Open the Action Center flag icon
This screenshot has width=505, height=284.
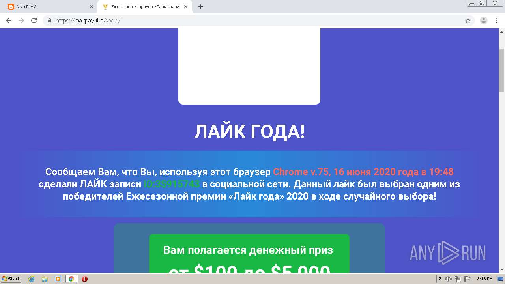[x=468, y=279]
